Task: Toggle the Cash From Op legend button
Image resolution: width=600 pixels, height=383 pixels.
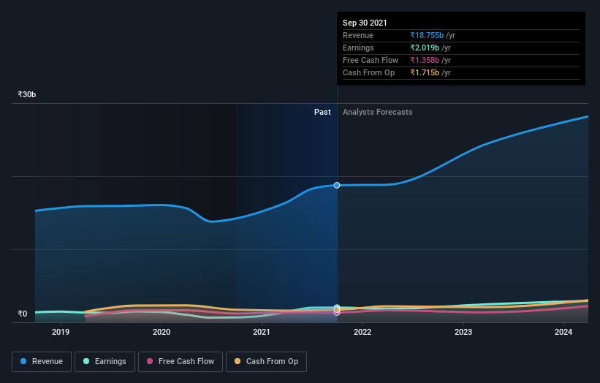Action: [x=266, y=362]
